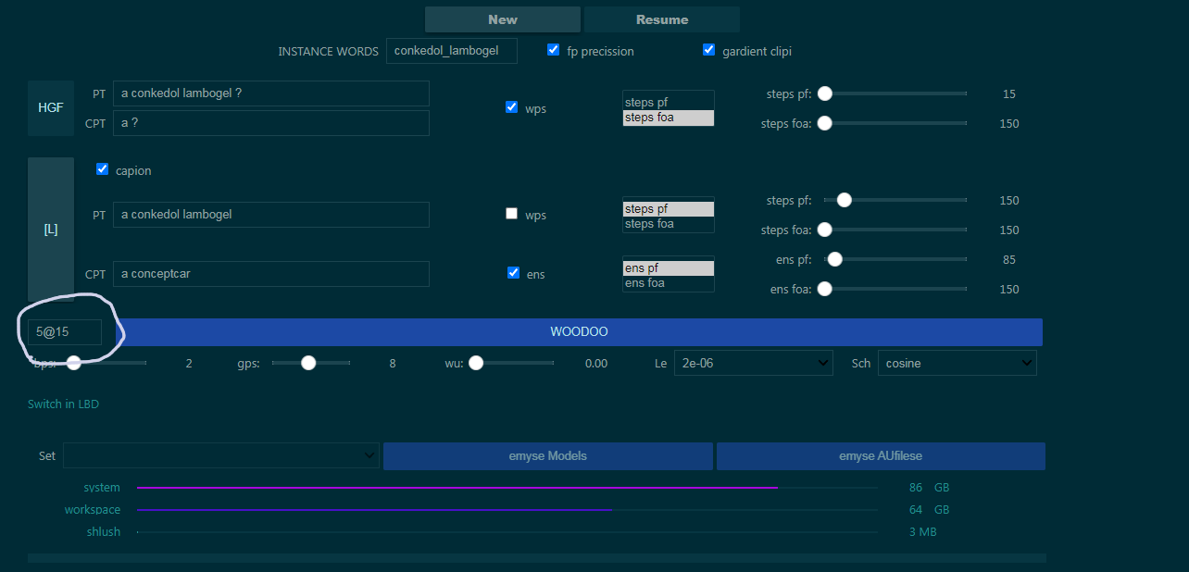The width and height of the screenshot is (1189, 572).
Task: Toggle the ens checkbox
Action: click(514, 273)
